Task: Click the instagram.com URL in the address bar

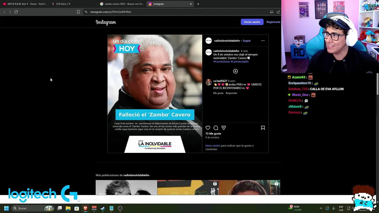Action: tap(111, 12)
